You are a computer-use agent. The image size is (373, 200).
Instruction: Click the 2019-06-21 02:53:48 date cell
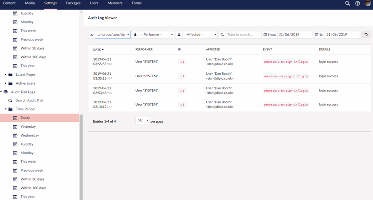tap(103, 90)
